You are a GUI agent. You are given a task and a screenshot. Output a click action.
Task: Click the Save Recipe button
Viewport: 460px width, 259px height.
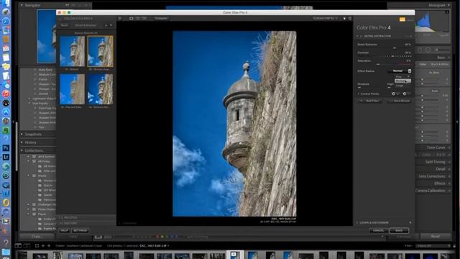click(400, 101)
